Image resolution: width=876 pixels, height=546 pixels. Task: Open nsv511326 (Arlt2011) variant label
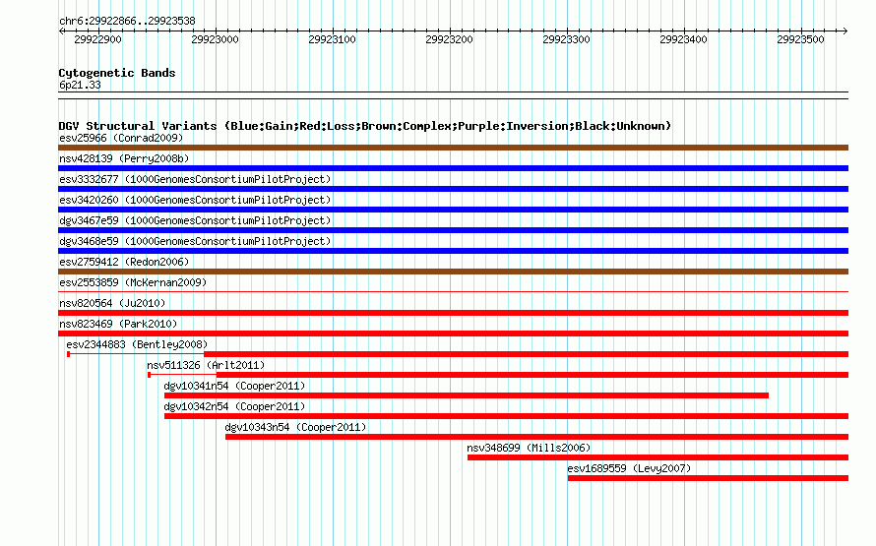point(206,365)
